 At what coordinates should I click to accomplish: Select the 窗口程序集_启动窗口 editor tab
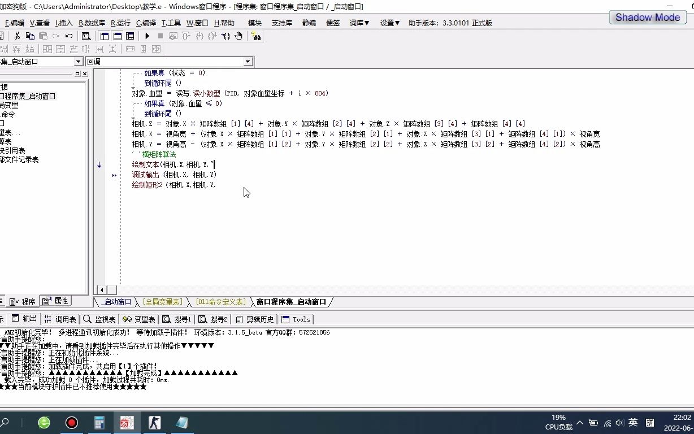[x=291, y=302]
